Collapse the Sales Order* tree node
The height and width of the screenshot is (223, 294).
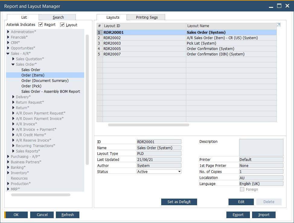pyautogui.click(x=13, y=64)
